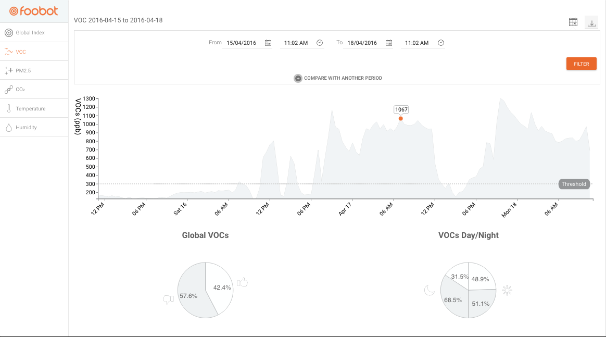Open the From date calendar picker
This screenshot has width=606, height=337.
268,43
